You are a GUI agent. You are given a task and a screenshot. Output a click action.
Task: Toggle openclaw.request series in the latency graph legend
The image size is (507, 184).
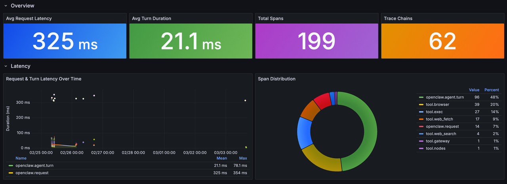click(x=32, y=173)
